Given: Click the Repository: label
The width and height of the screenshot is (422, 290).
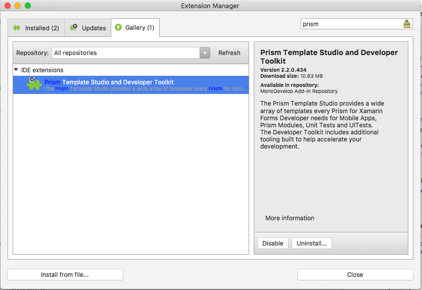Looking at the screenshot, I should (32, 53).
